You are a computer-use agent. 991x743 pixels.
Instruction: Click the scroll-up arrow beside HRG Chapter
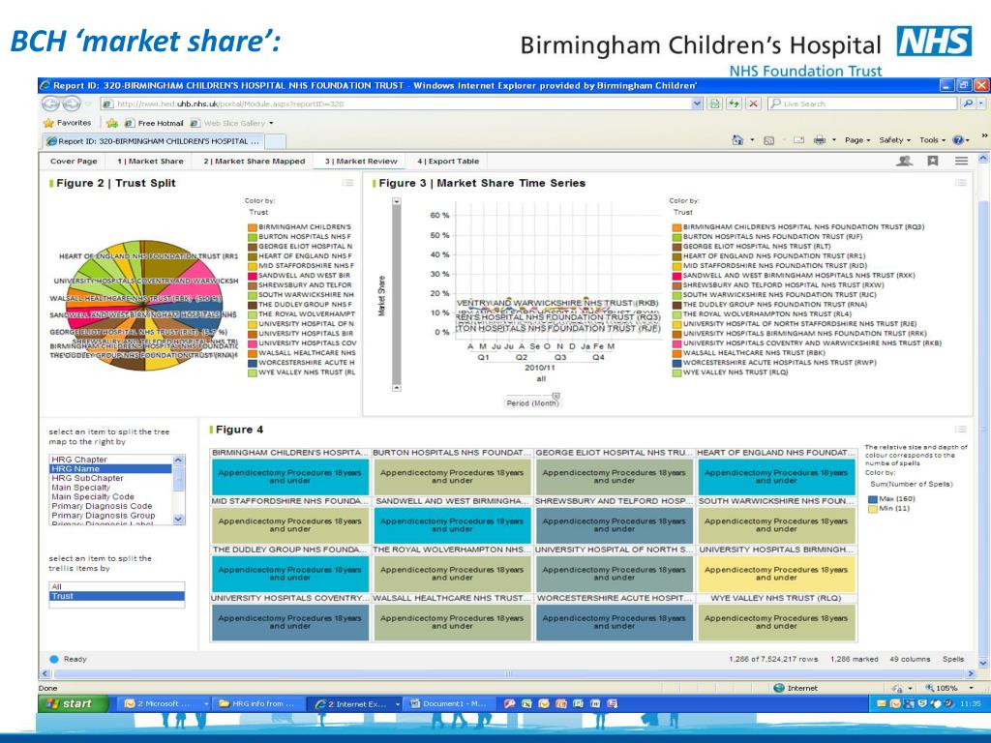pos(178,460)
